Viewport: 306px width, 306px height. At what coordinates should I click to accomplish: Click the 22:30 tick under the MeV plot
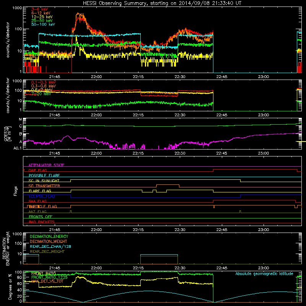(x=180, y=115)
